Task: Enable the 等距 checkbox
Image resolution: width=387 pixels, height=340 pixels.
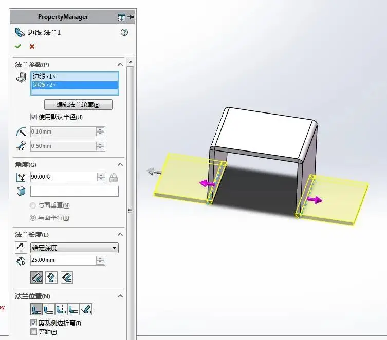Action: pyautogui.click(x=33, y=332)
